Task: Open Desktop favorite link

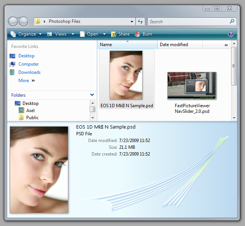Action: tap(26, 56)
